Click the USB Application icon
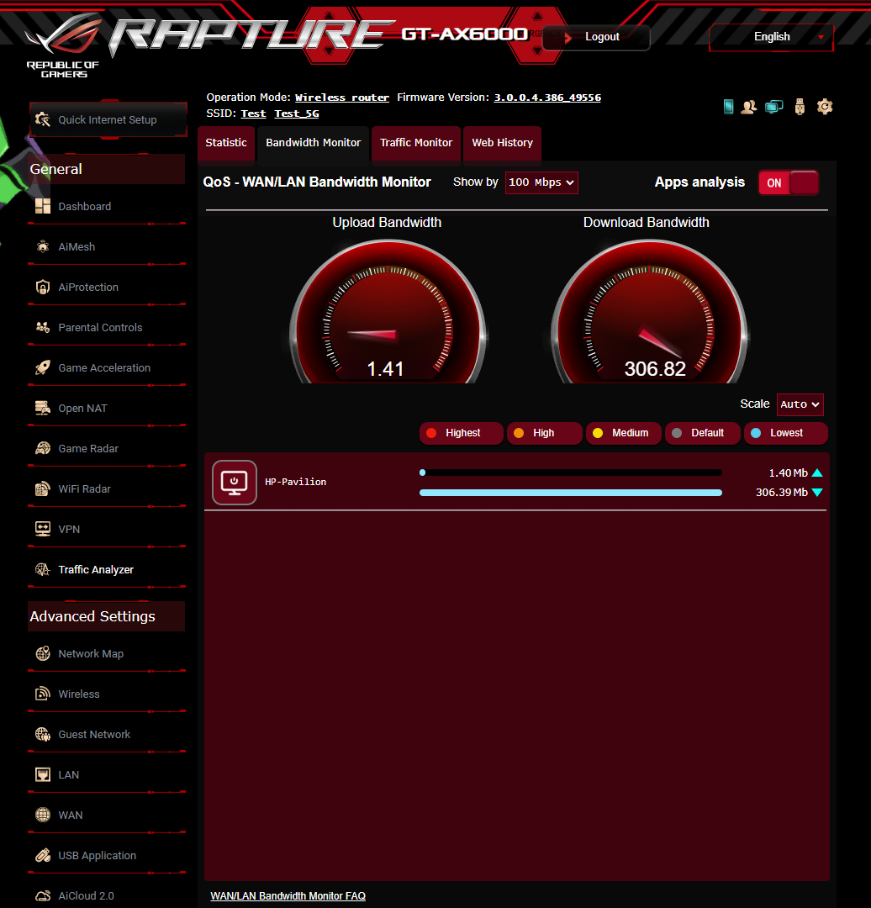 pos(42,855)
